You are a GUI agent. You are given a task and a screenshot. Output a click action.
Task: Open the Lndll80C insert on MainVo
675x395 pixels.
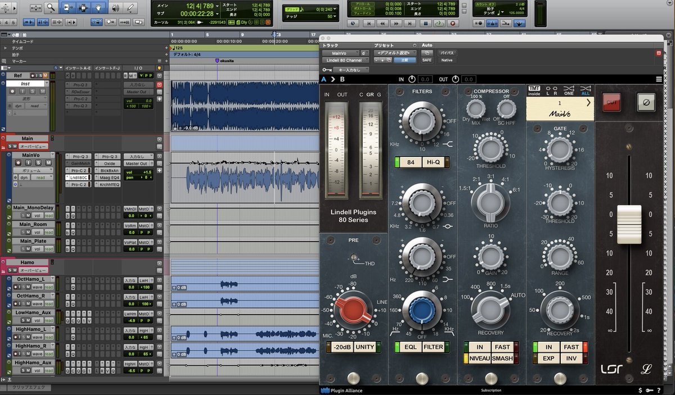pos(78,177)
